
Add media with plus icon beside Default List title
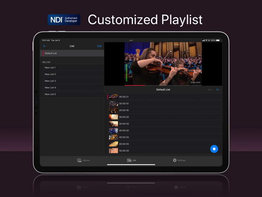[x=217, y=90]
